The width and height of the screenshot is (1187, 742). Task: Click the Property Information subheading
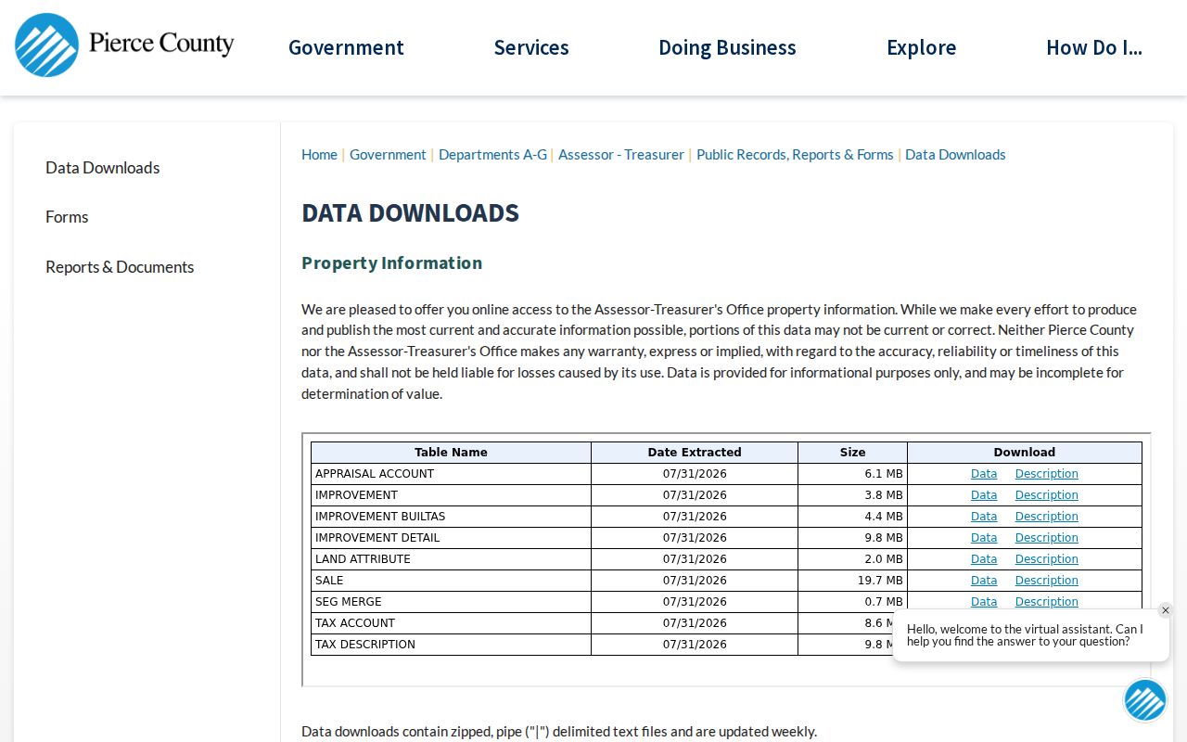point(391,263)
